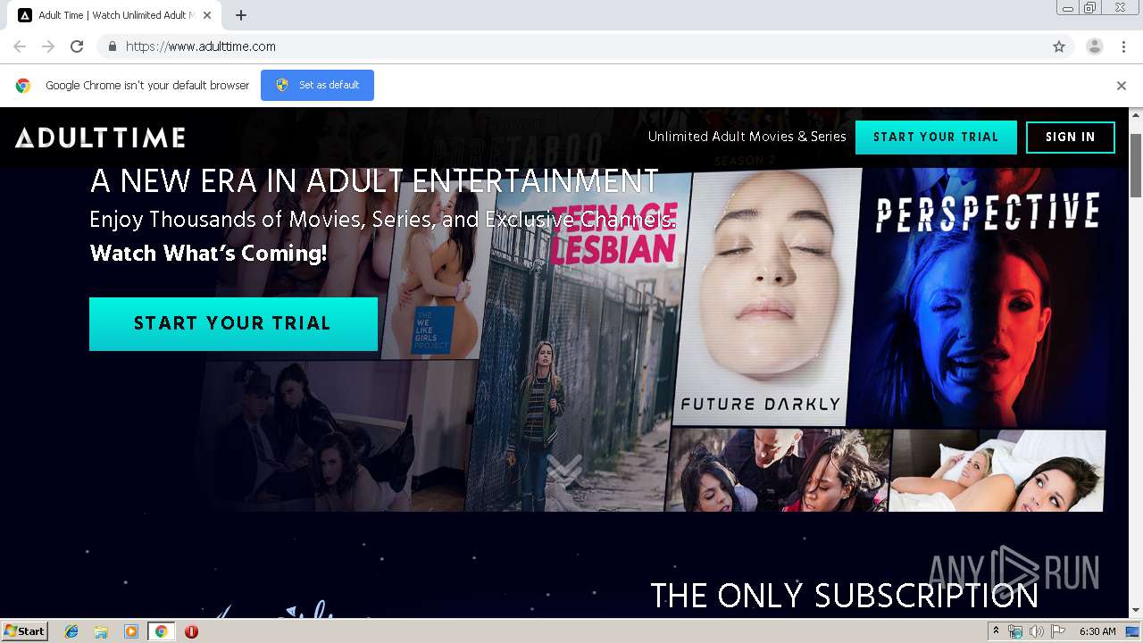Click the header Start Your Trial button
Image resolution: width=1143 pixels, height=643 pixels.
click(936, 138)
